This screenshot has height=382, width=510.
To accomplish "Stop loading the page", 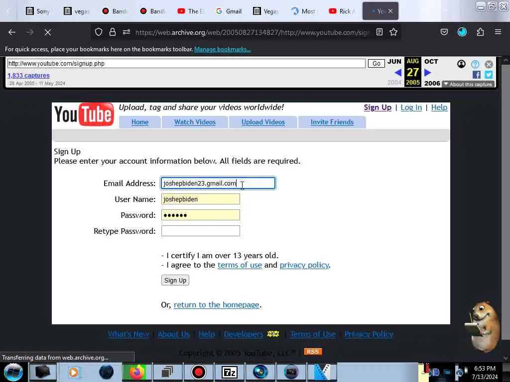I will point(47,32).
